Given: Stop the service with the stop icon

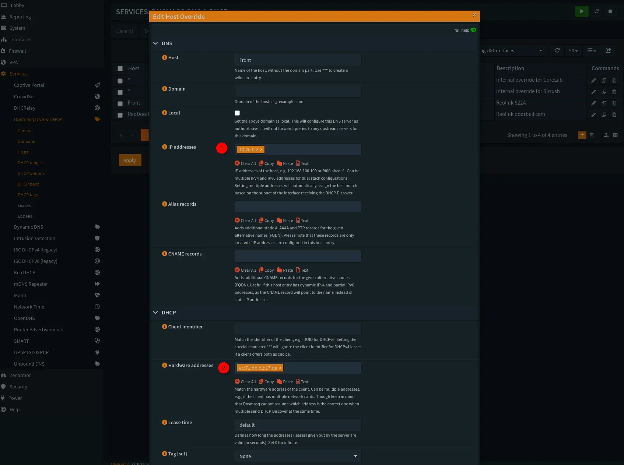Looking at the screenshot, I should (610, 11).
